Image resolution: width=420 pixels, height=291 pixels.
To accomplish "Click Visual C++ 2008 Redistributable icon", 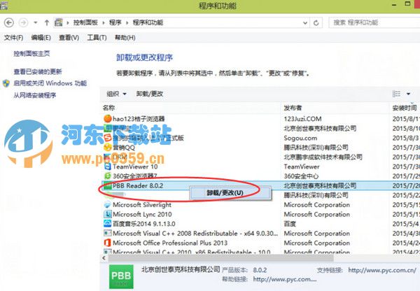I will coord(107,233).
